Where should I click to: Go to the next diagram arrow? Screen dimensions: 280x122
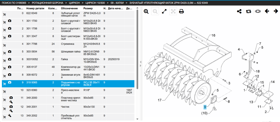click(x=276, y=11)
